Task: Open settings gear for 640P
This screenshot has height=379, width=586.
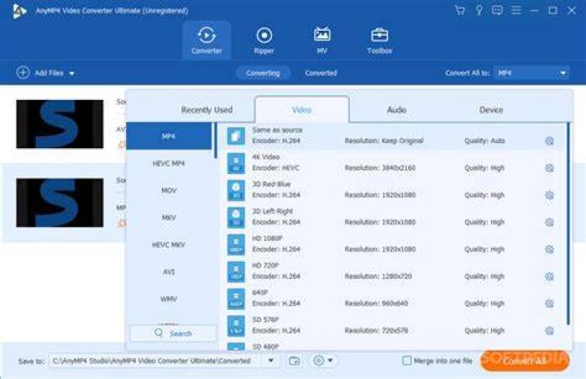Action: coord(549,303)
